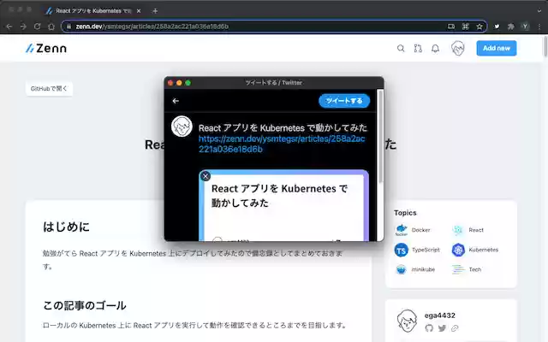Click the GitHubで開く button
Screen dimensions: 548x342
[x=49, y=89]
